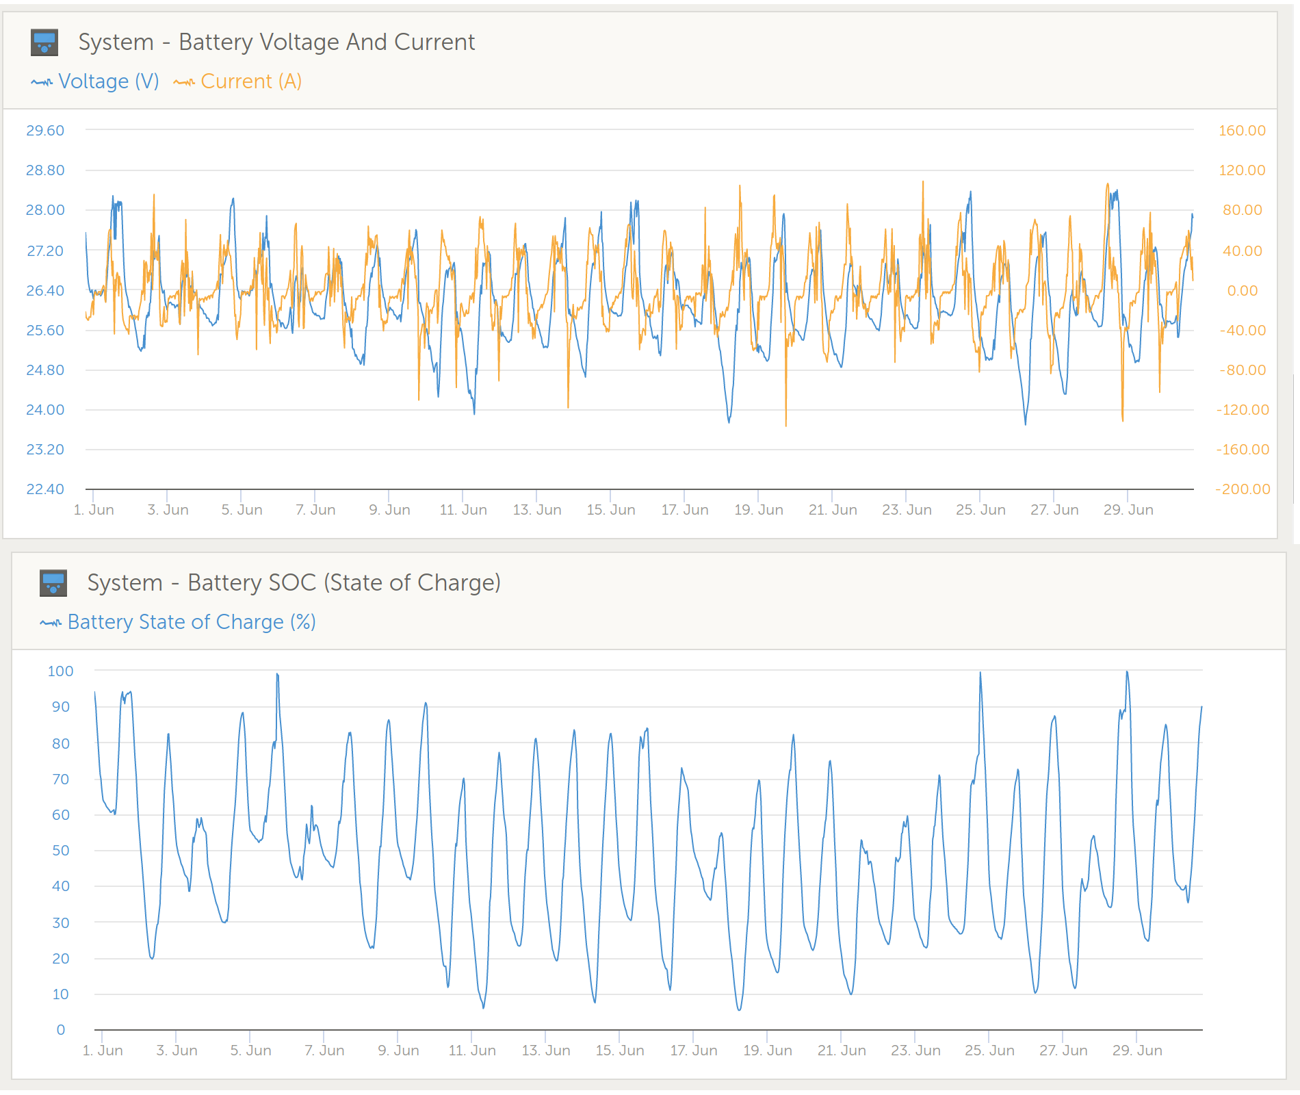Select the System - Battery SOC title
Screen dimensions: 1300x1095
[x=294, y=583]
